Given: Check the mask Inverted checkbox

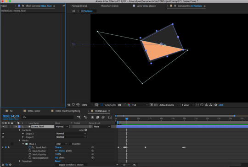Looking at the screenshot, I should (x=70, y=144).
